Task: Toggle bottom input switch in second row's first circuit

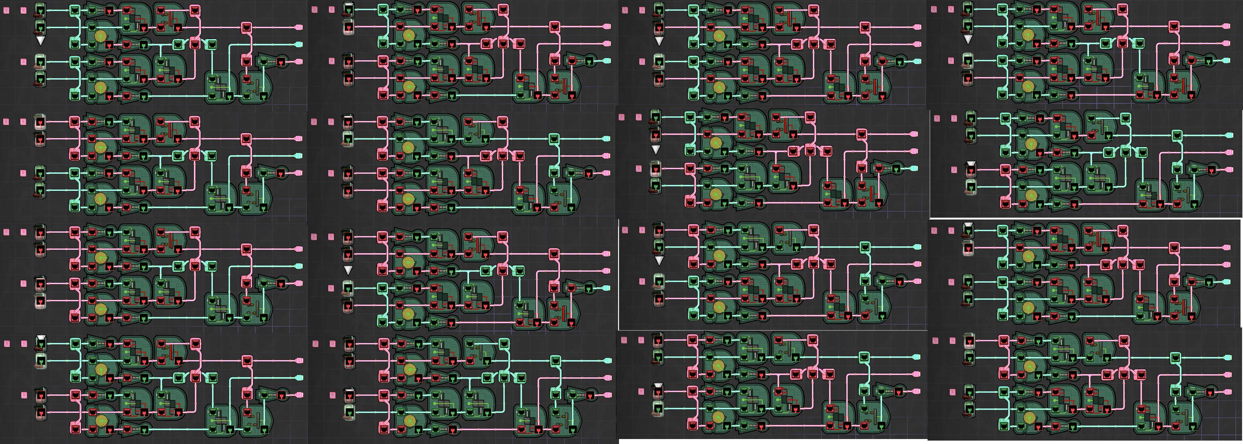Action: 41,190
